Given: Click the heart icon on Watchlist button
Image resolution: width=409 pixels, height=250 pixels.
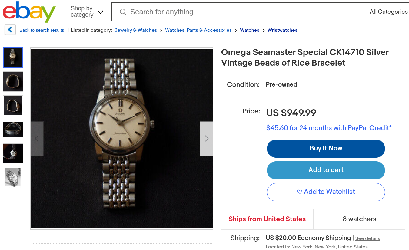Looking at the screenshot, I should click(299, 192).
